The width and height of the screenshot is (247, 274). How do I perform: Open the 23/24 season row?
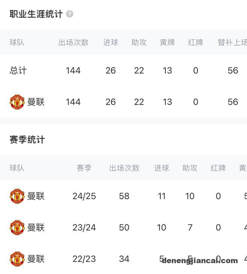[124, 227]
